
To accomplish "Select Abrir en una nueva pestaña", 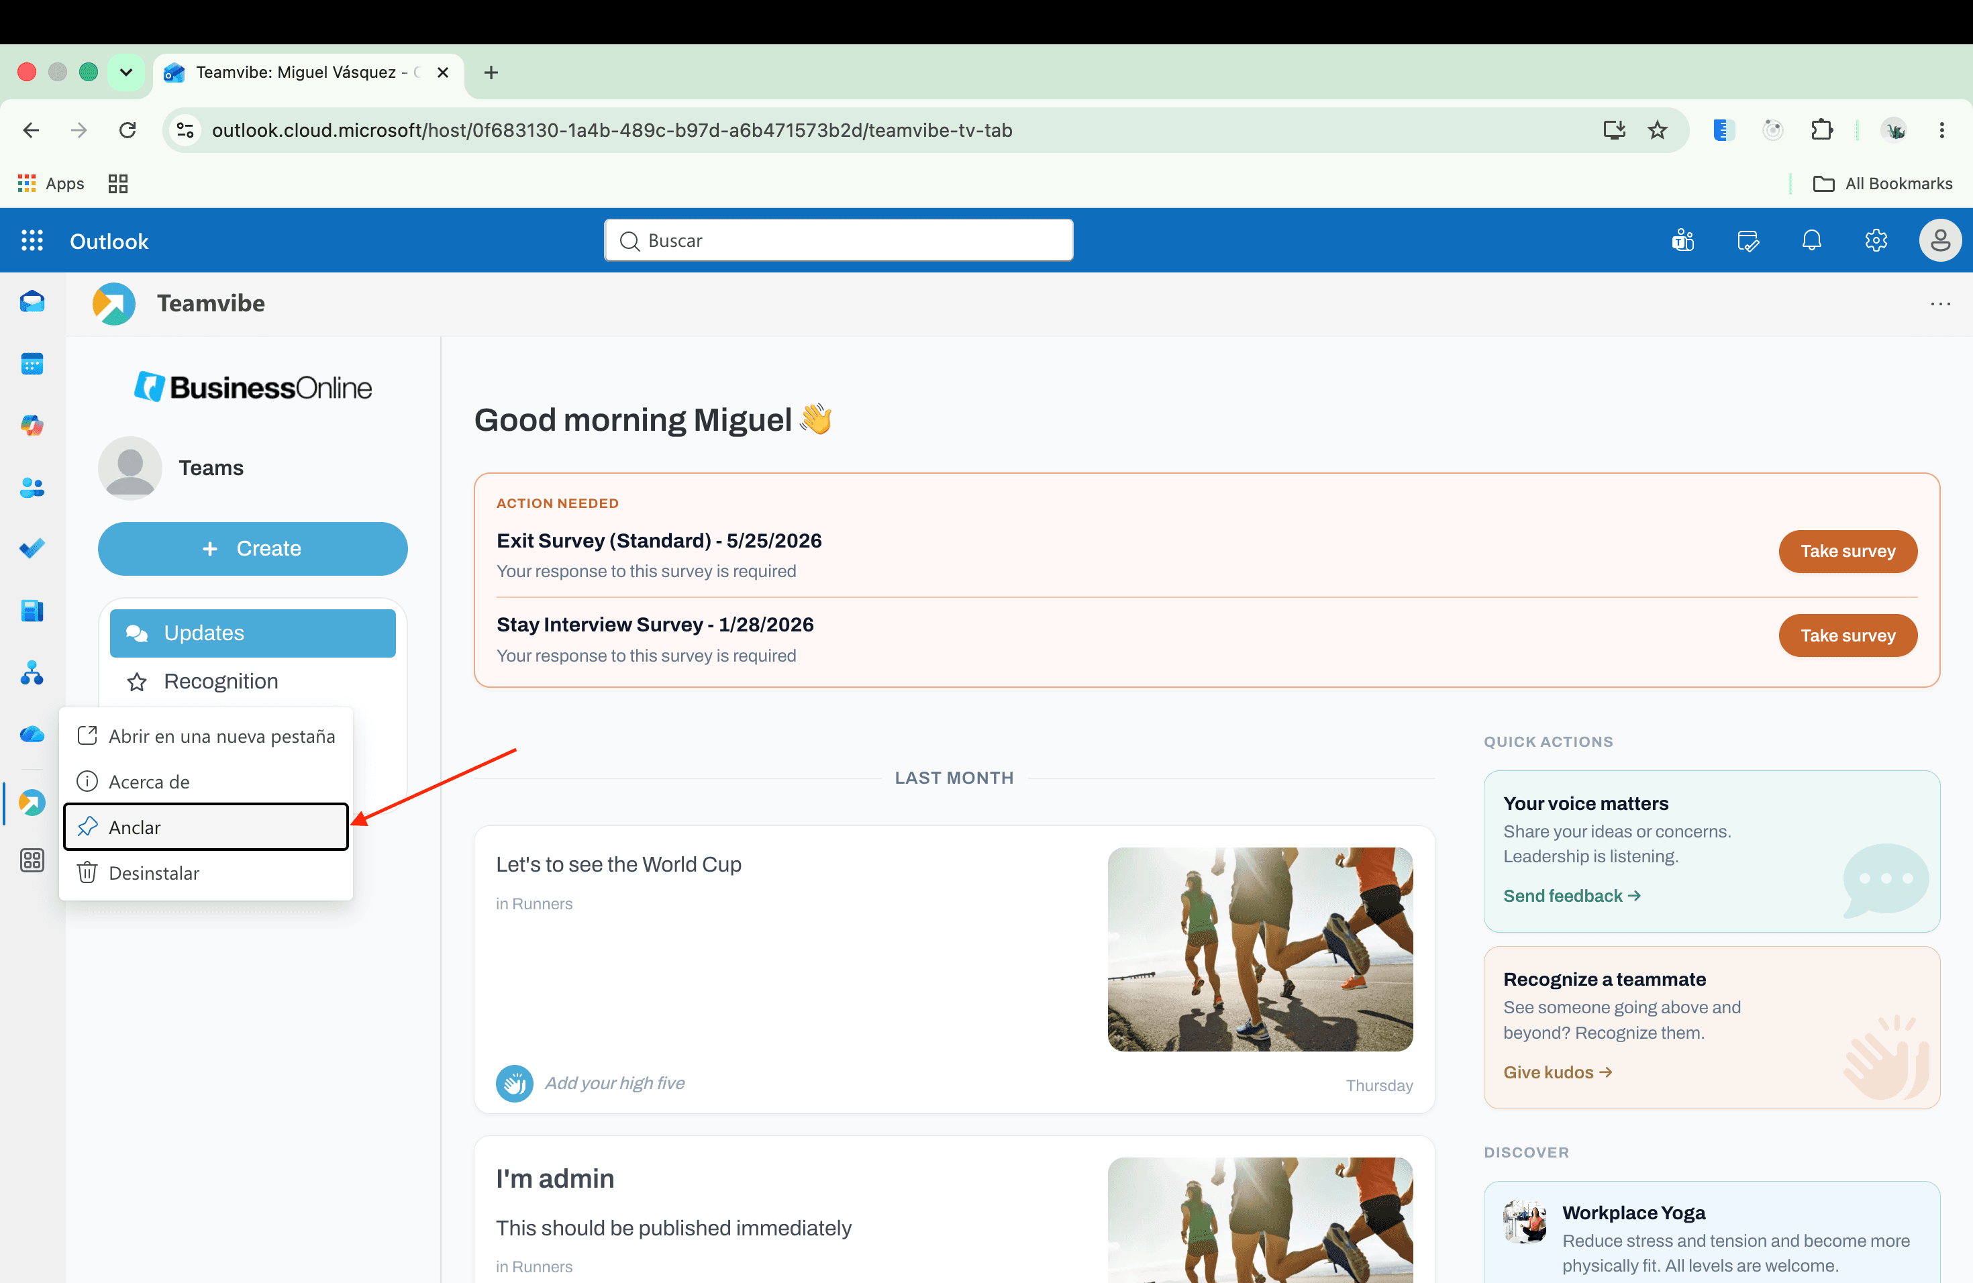I will (205, 736).
